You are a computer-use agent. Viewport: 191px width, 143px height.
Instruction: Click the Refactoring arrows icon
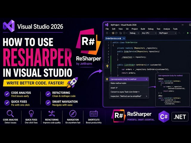tap(52, 114)
